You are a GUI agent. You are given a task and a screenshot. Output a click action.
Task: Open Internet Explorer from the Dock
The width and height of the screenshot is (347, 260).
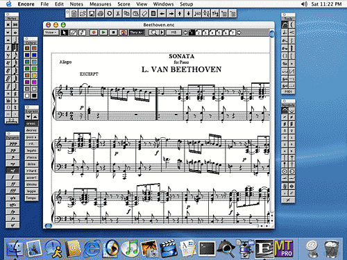tap(92, 249)
